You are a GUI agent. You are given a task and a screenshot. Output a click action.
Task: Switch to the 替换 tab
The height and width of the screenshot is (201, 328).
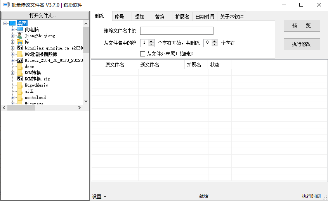[162, 17]
